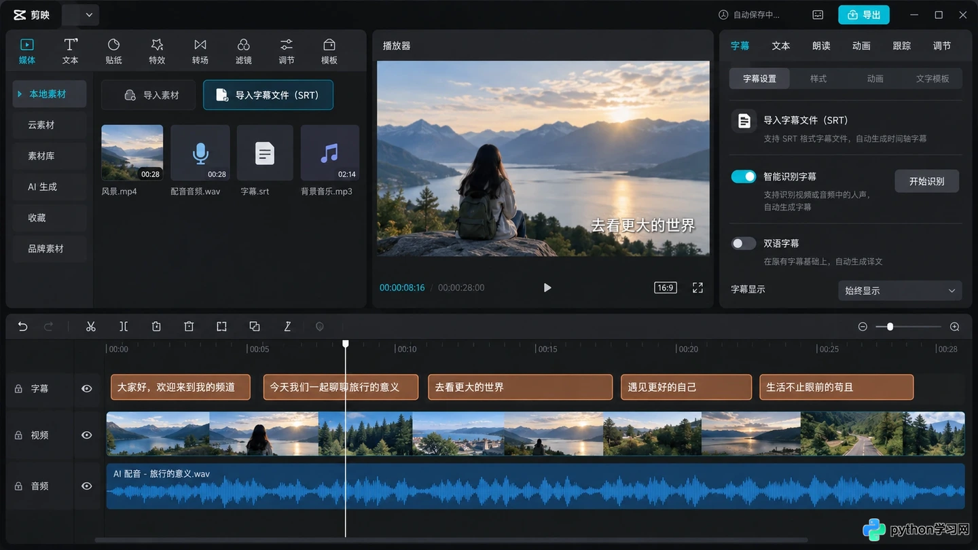Hide the 视频 track with eye icon

87,435
